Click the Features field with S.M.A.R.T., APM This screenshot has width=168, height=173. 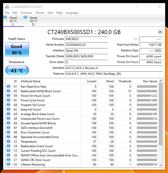click(114, 74)
